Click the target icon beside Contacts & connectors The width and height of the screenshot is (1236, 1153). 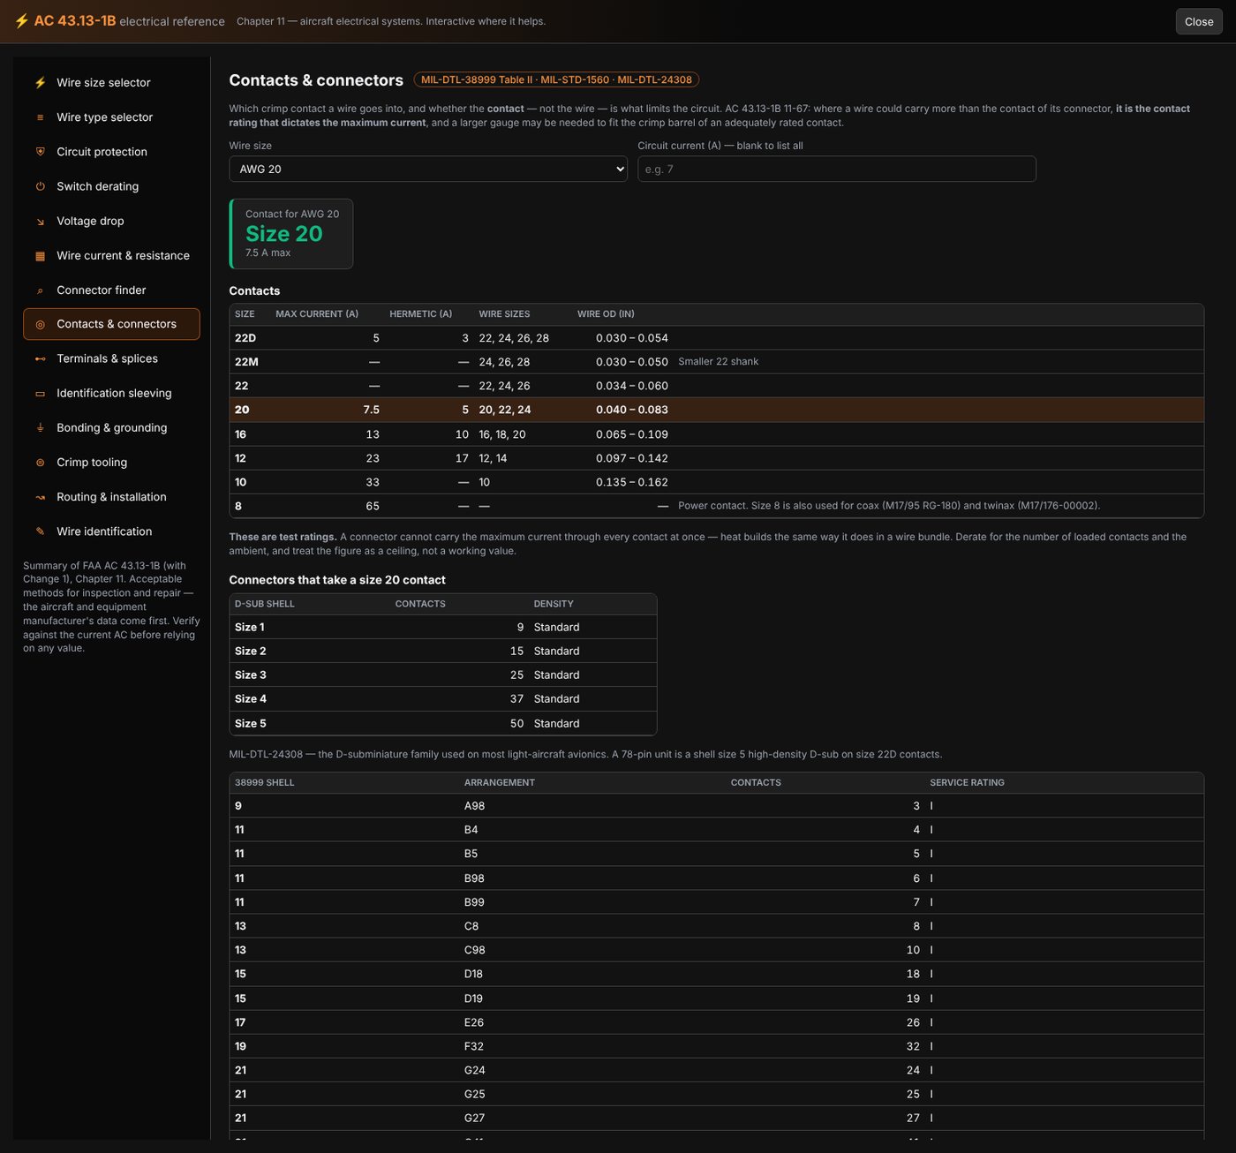(x=40, y=325)
